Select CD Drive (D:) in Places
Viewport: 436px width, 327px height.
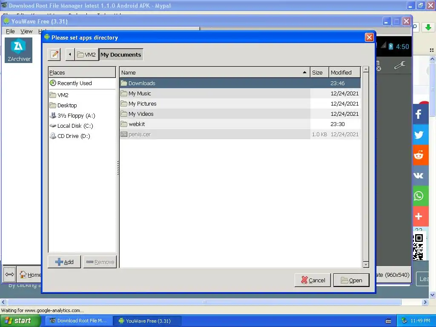[82, 136]
